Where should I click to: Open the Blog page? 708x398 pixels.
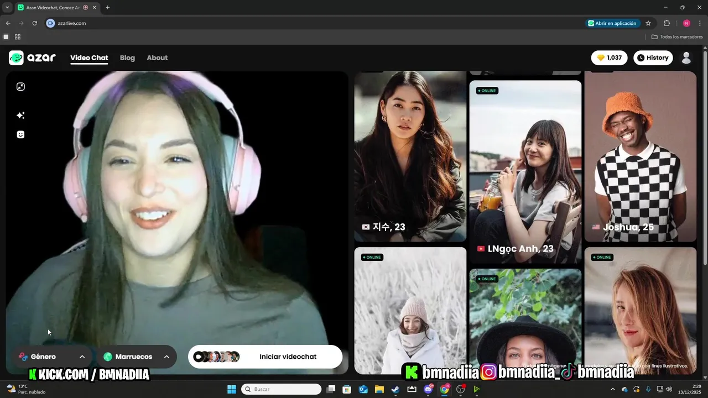coord(127,57)
